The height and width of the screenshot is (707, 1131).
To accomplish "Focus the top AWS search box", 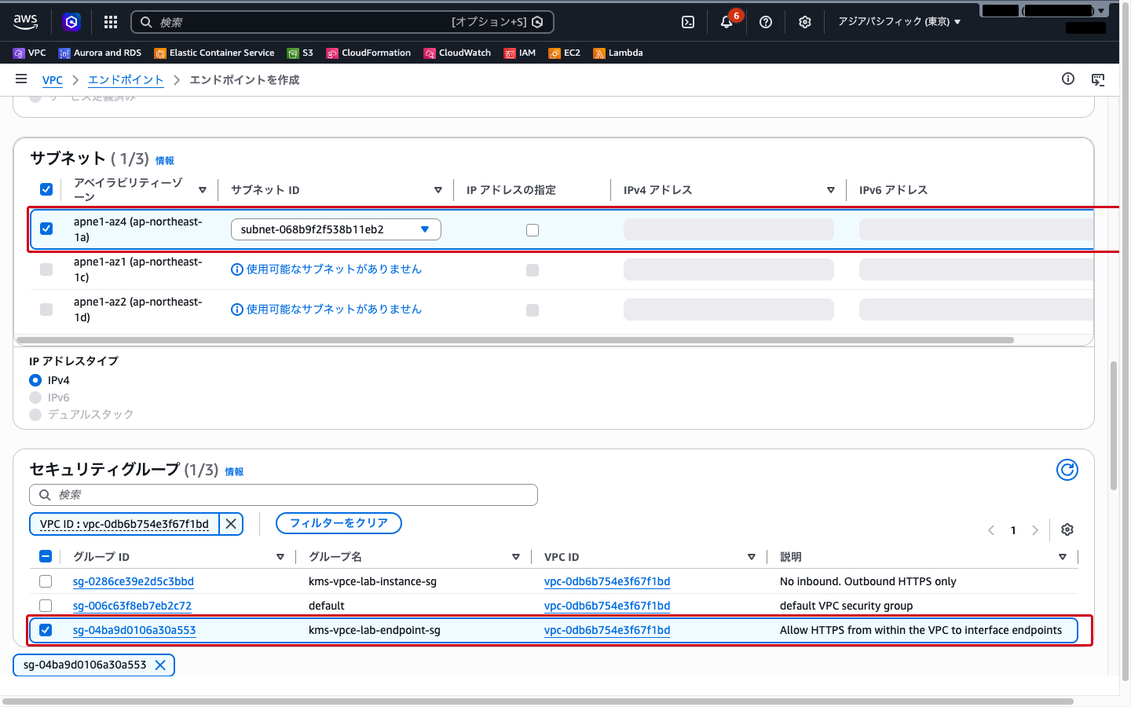I will point(342,22).
